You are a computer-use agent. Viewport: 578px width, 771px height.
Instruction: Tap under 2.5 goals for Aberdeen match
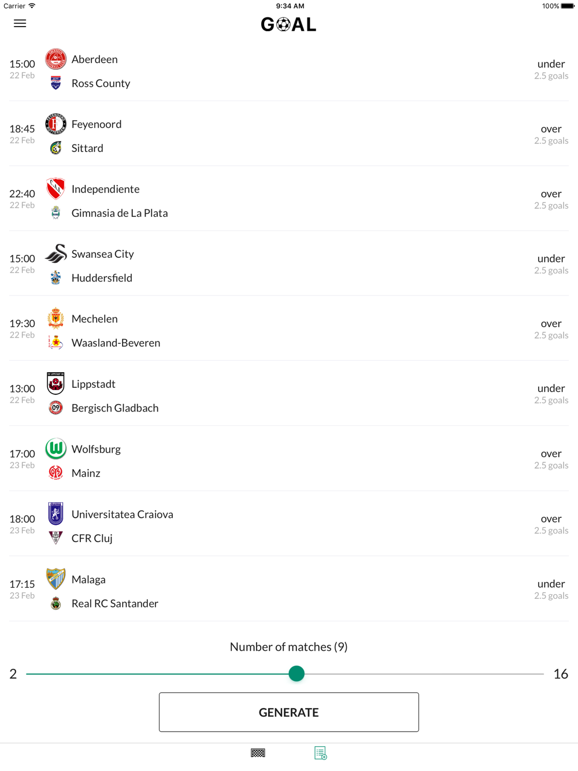[551, 69]
